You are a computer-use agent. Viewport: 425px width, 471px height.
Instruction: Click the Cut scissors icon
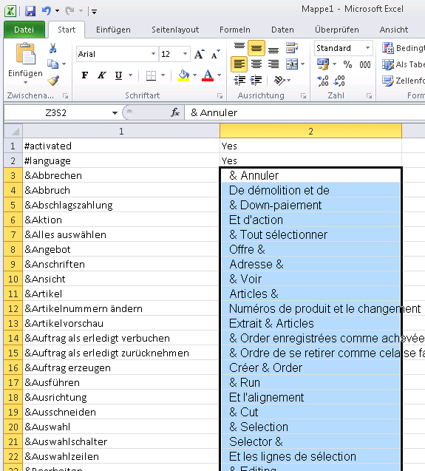click(53, 48)
